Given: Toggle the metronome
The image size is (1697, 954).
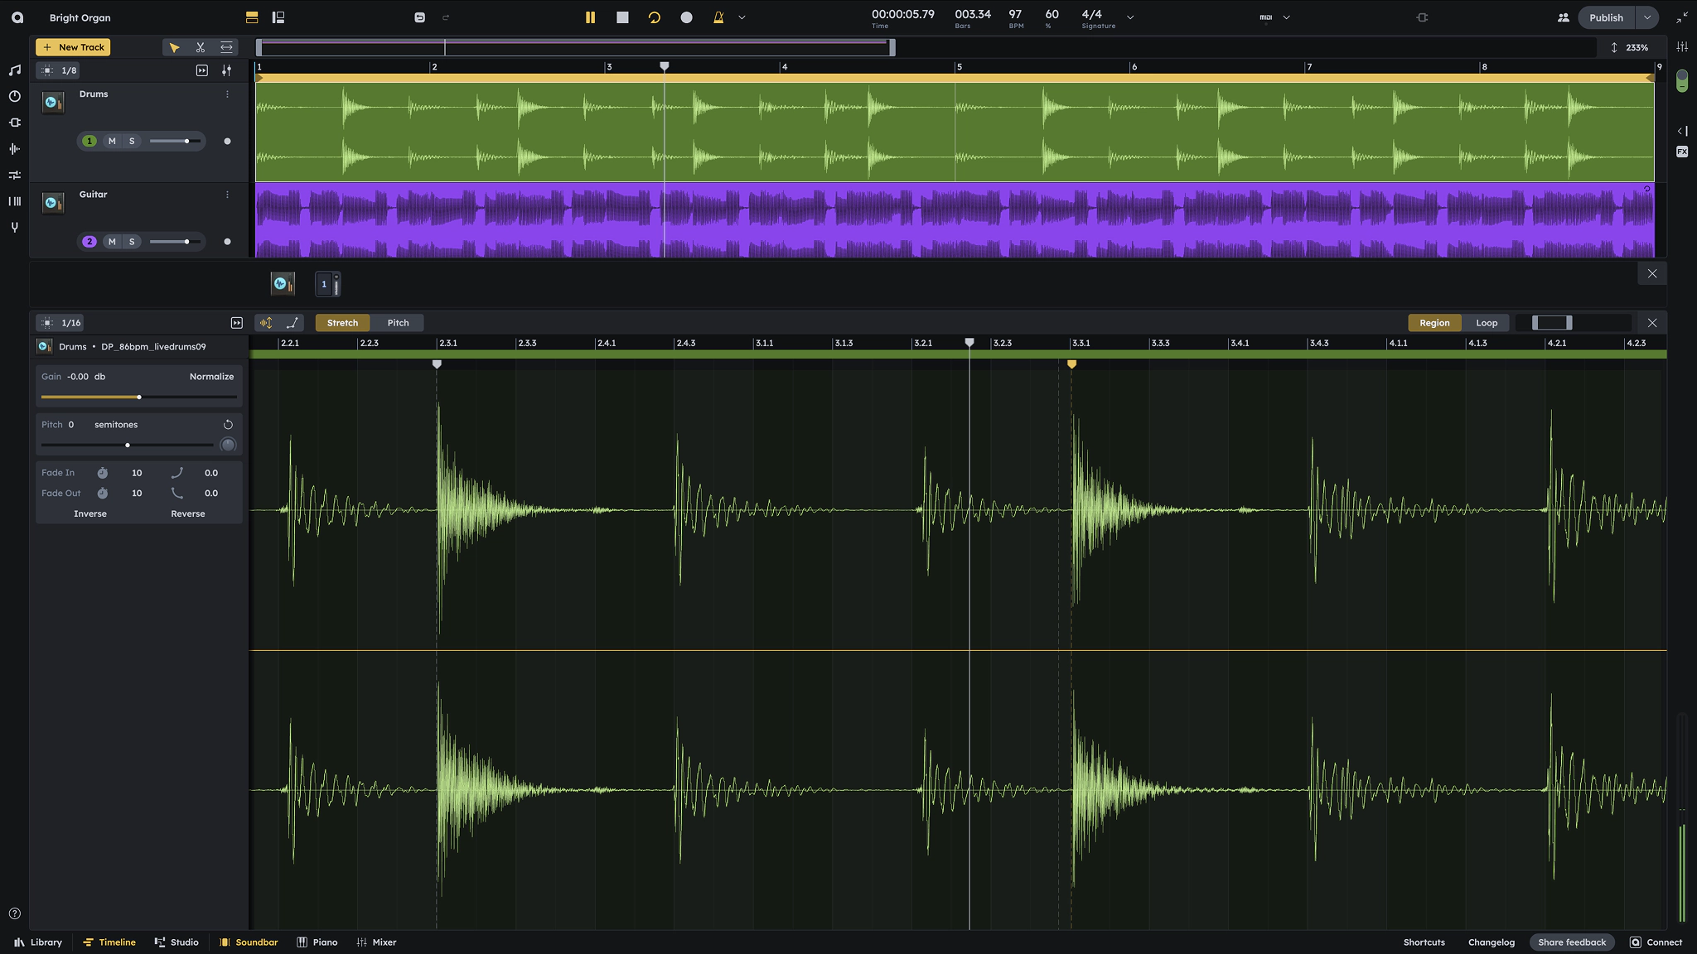Looking at the screenshot, I should (718, 17).
